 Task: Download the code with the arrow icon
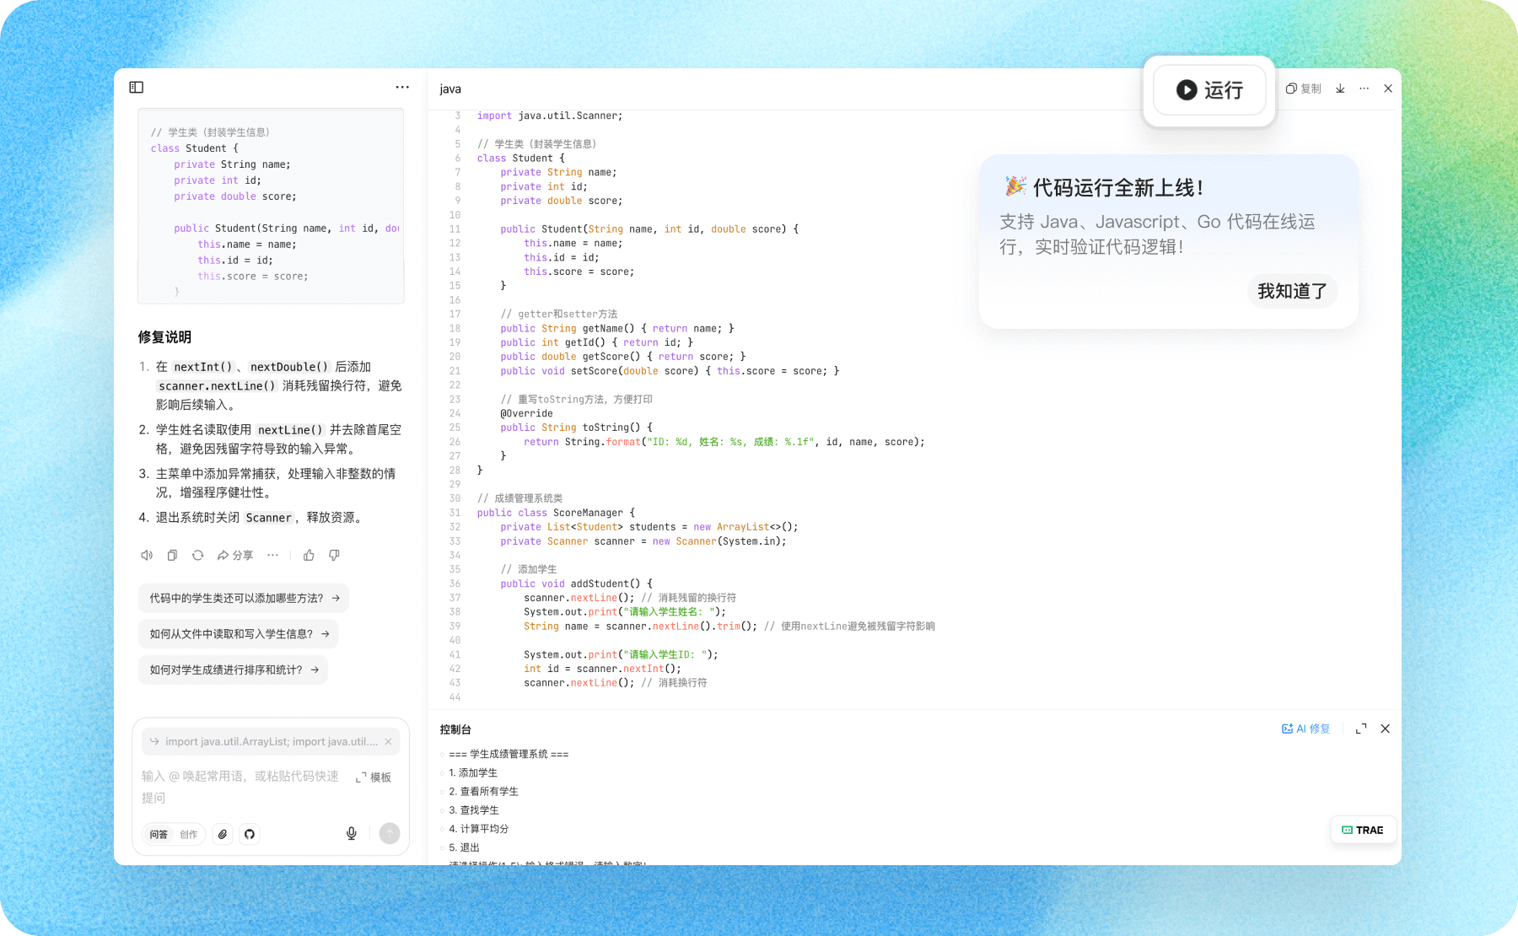click(x=1340, y=89)
